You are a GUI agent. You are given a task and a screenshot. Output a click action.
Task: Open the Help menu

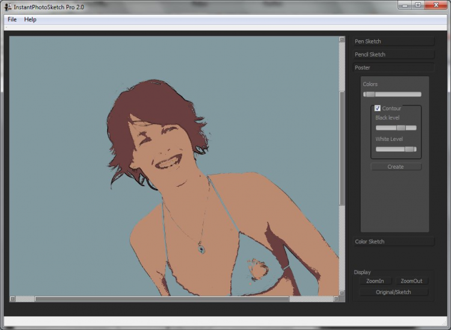point(30,19)
